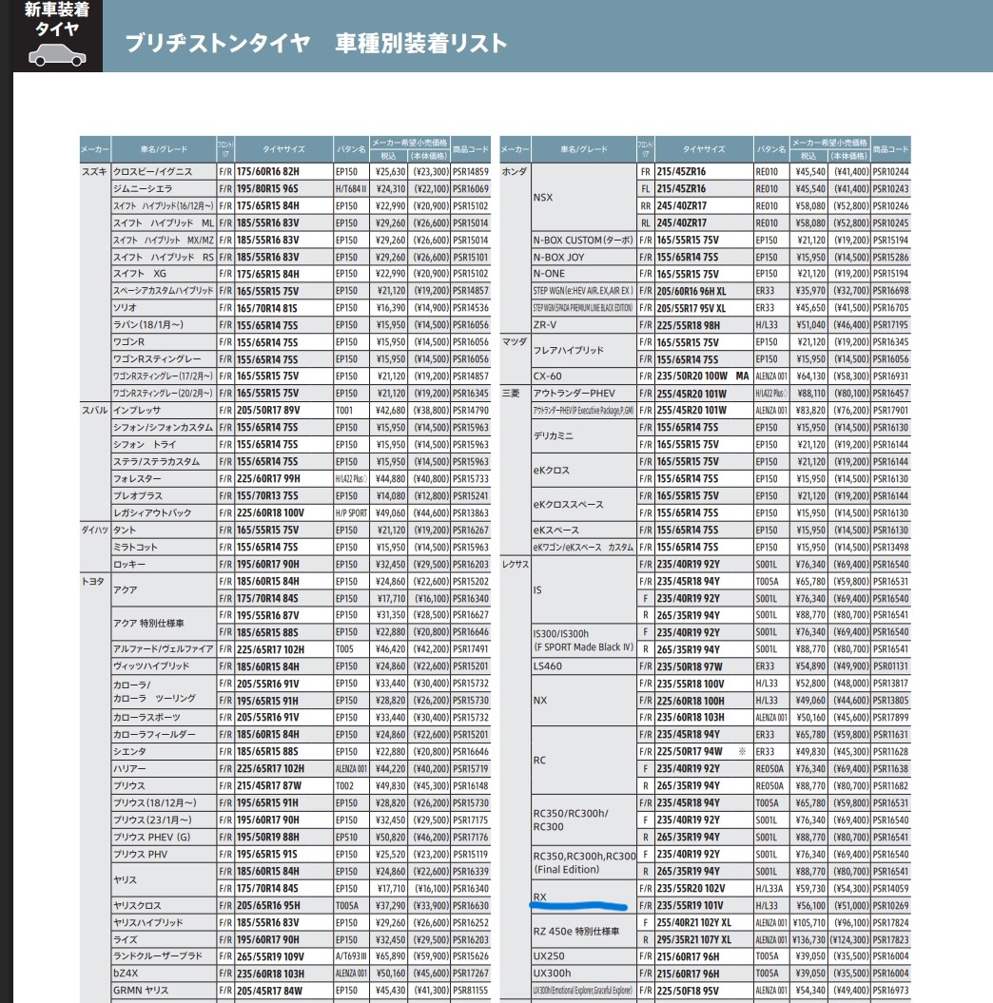Image resolution: width=993 pixels, height=1003 pixels.
Task: Click tire size 235/55R19 101V
Action: pos(691,905)
